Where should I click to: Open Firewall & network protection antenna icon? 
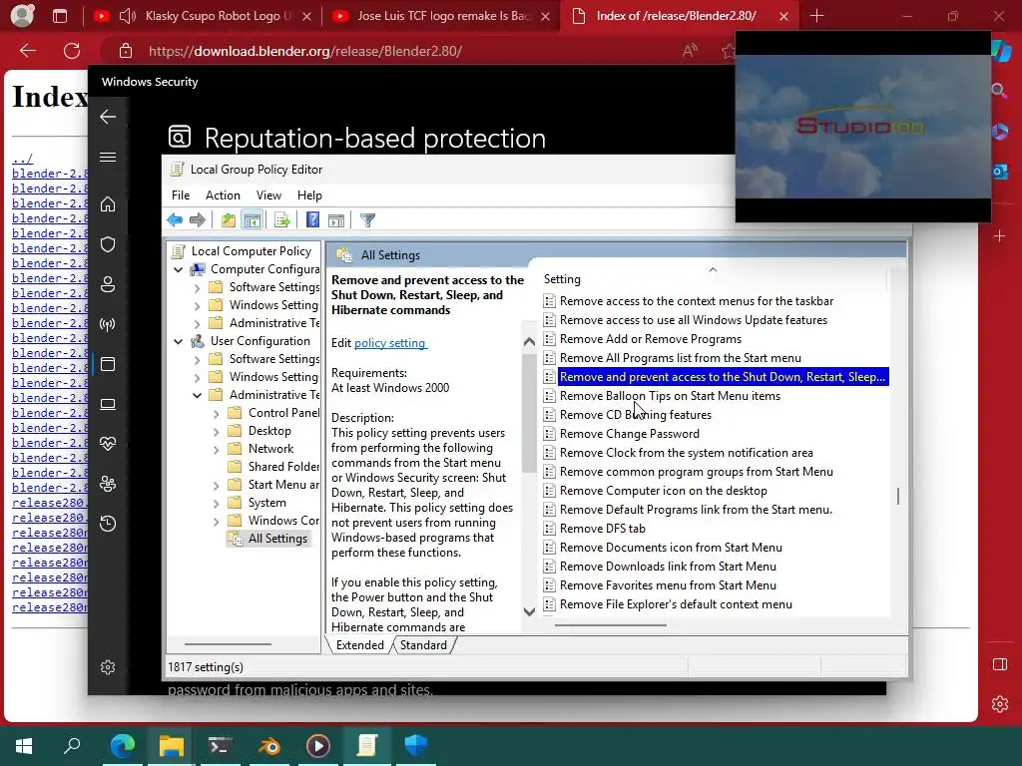[x=108, y=324]
